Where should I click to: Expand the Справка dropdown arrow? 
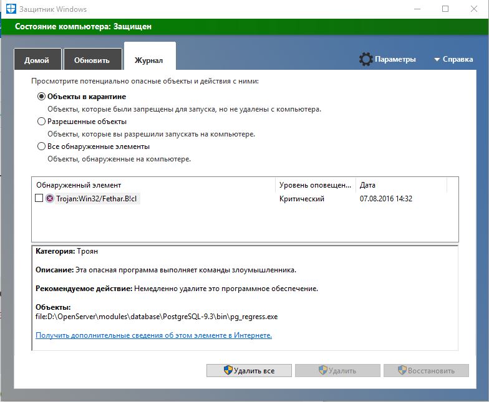437,60
